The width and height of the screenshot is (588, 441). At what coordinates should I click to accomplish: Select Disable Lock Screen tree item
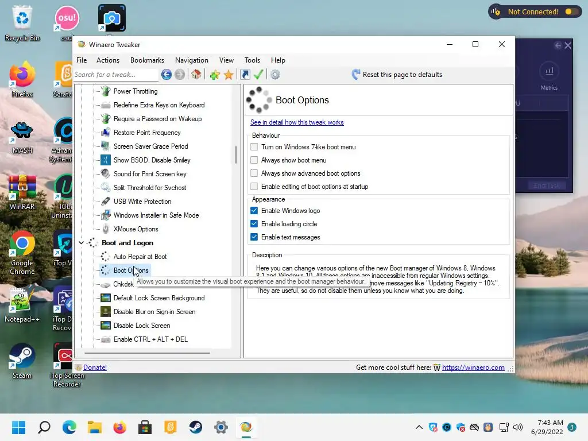(x=142, y=326)
